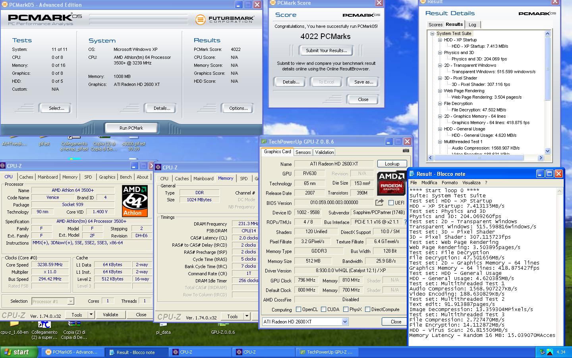Image resolution: width=572 pixels, height=358 pixels.
Task: Collapse the File Decryption node
Action: point(440,103)
